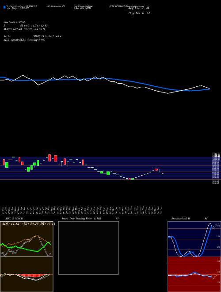Click the 'Stochastics: 87.66' reading
This screenshot has width=221, height=292.
pyautogui.click(x=14, y=22)
